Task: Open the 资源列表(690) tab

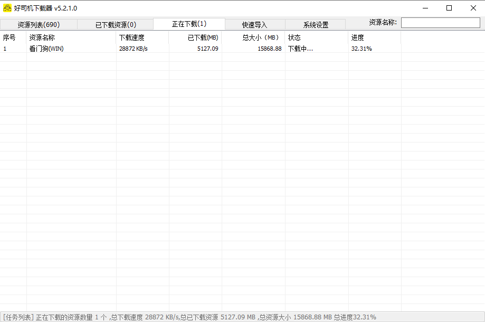Action: 39,24
